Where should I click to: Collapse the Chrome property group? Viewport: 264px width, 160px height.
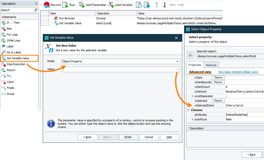[x=188, y=110]
